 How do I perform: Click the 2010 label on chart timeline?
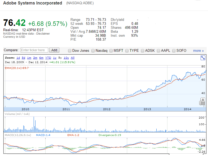coord(25,109)
